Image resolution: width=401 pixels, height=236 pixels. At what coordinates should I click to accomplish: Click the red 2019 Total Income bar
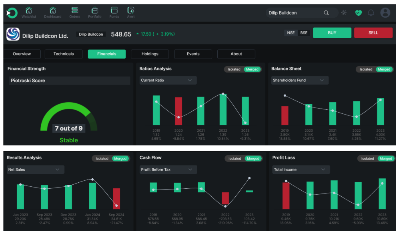coord(286,196)
